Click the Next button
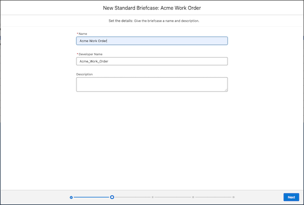 point(291,197)
